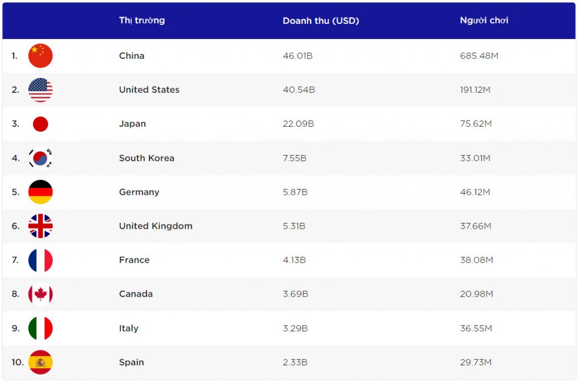579x382 pixels.
Task: Click the Italy flag icon
Action: pos(40,328)
